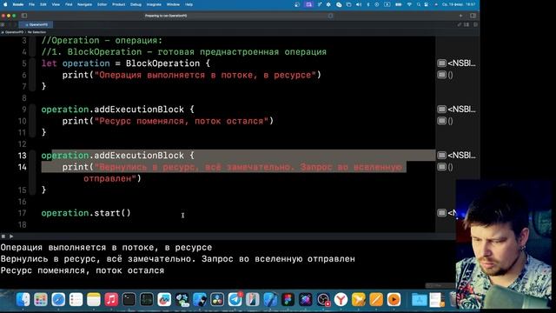
Task: Click the NSBl result text on line 13
Action: point(461,156)
